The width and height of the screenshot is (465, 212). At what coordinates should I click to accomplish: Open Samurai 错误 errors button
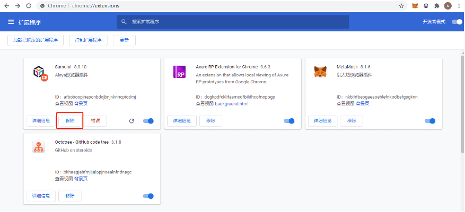pos(95,121)
